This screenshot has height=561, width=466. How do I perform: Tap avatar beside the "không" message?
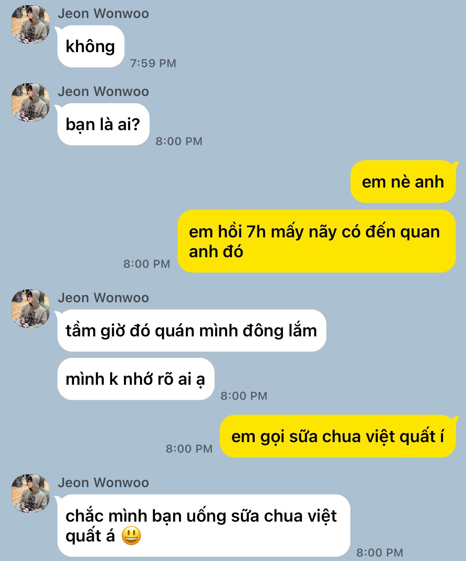pos(30,24)
